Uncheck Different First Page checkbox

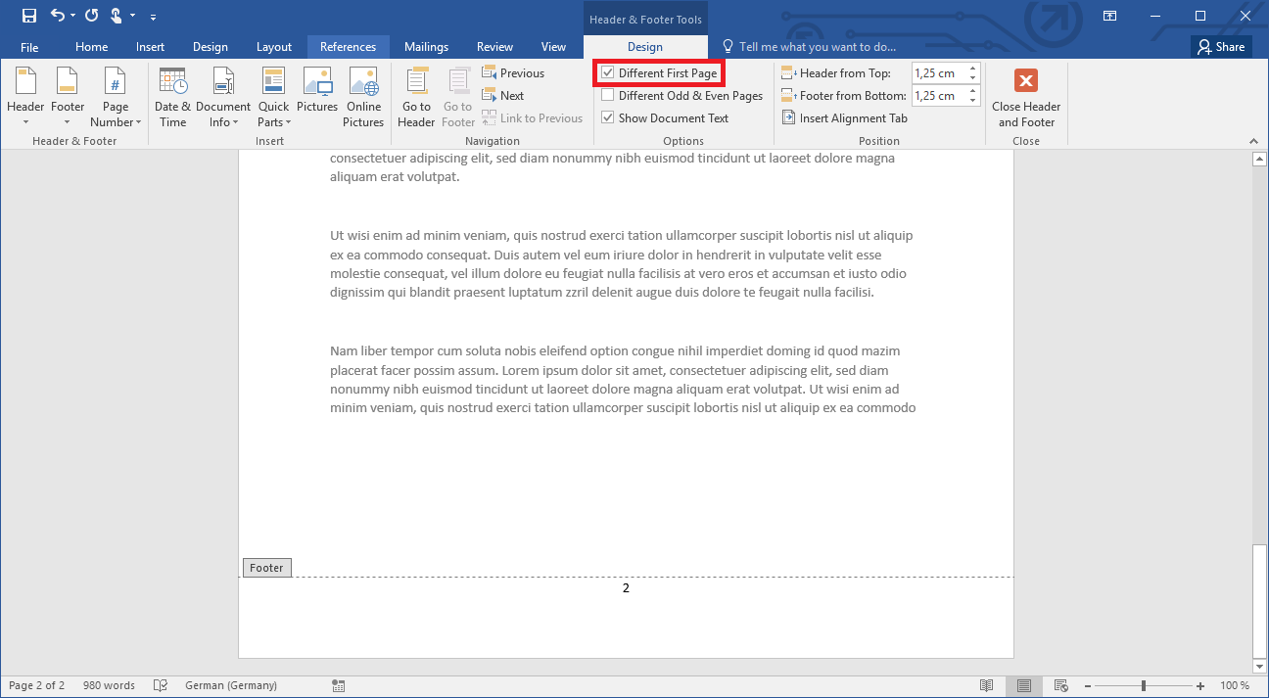click(x=608, y=73)
